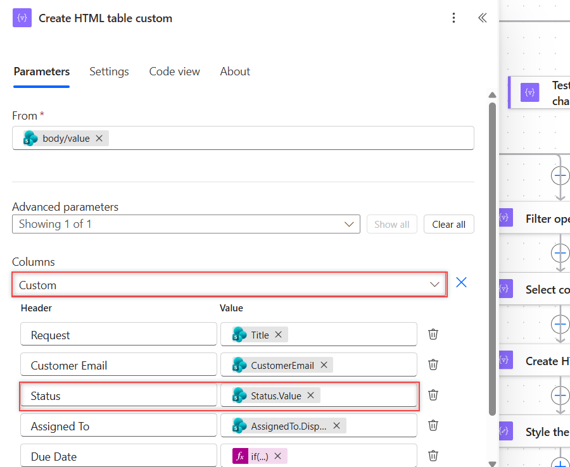The height and width of the screenshot is (467, 570).
Task: Click the Status.Value dynamic content token
Action: click(276, 395)
